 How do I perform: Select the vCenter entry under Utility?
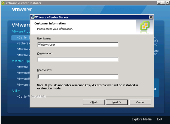click(23, 97)
